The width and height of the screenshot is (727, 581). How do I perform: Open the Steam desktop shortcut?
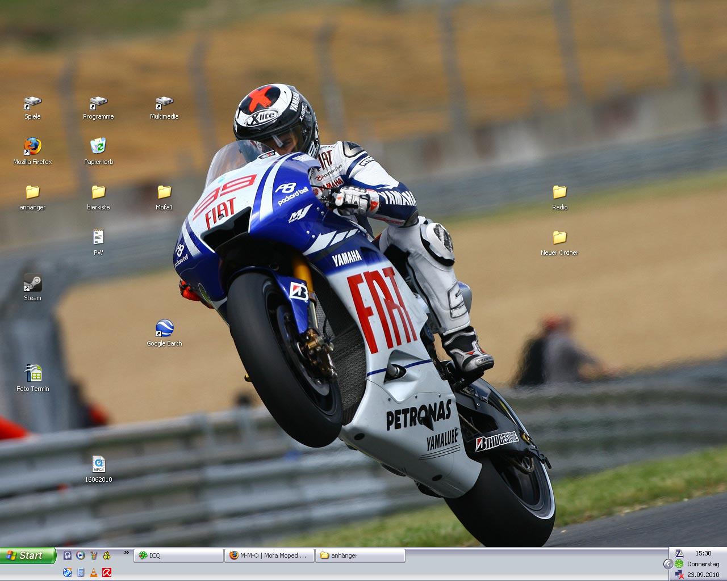pyautogui.click(x=32, y=283)
